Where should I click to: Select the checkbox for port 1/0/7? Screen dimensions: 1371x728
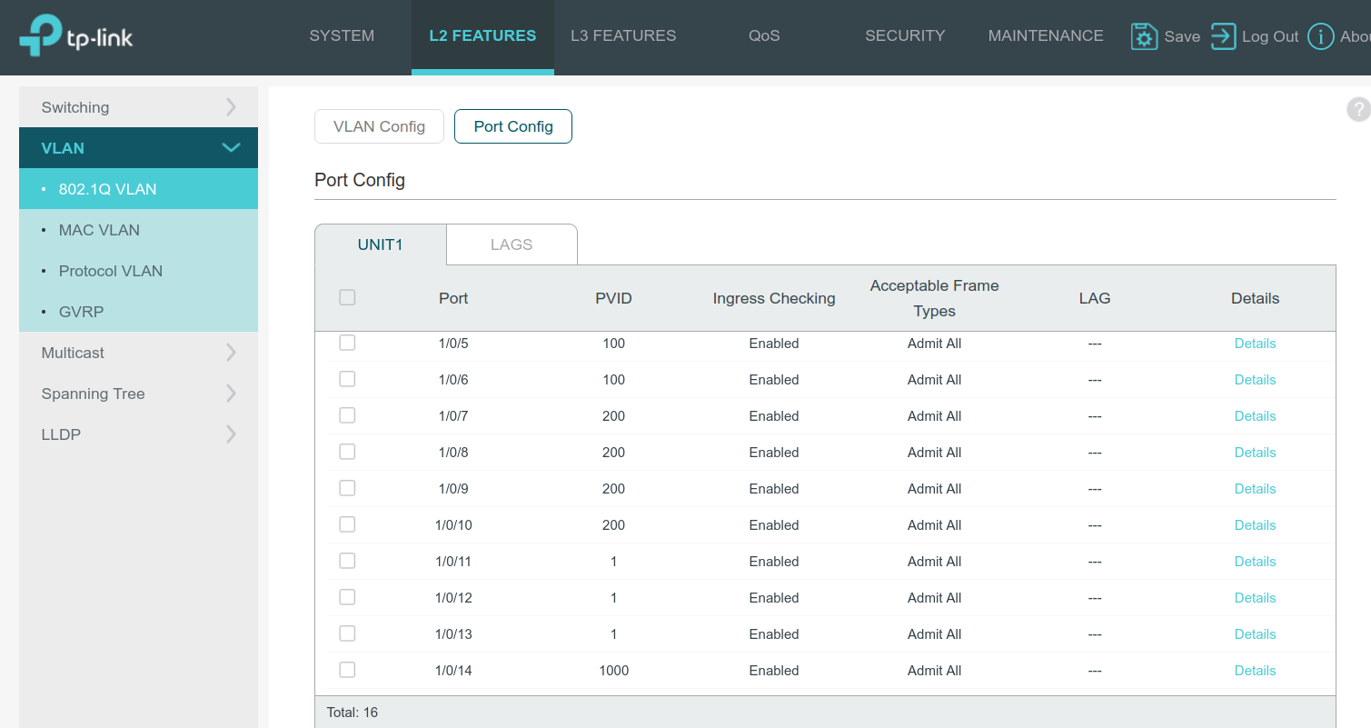click(347, 415)
